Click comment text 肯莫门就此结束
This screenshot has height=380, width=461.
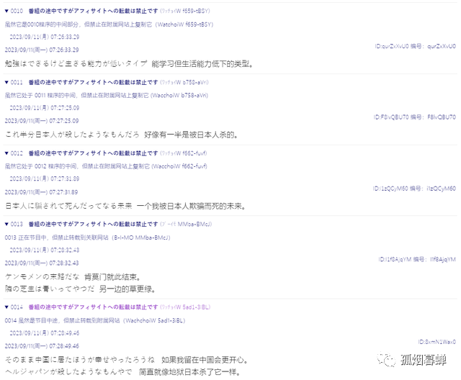coord(112,277)
